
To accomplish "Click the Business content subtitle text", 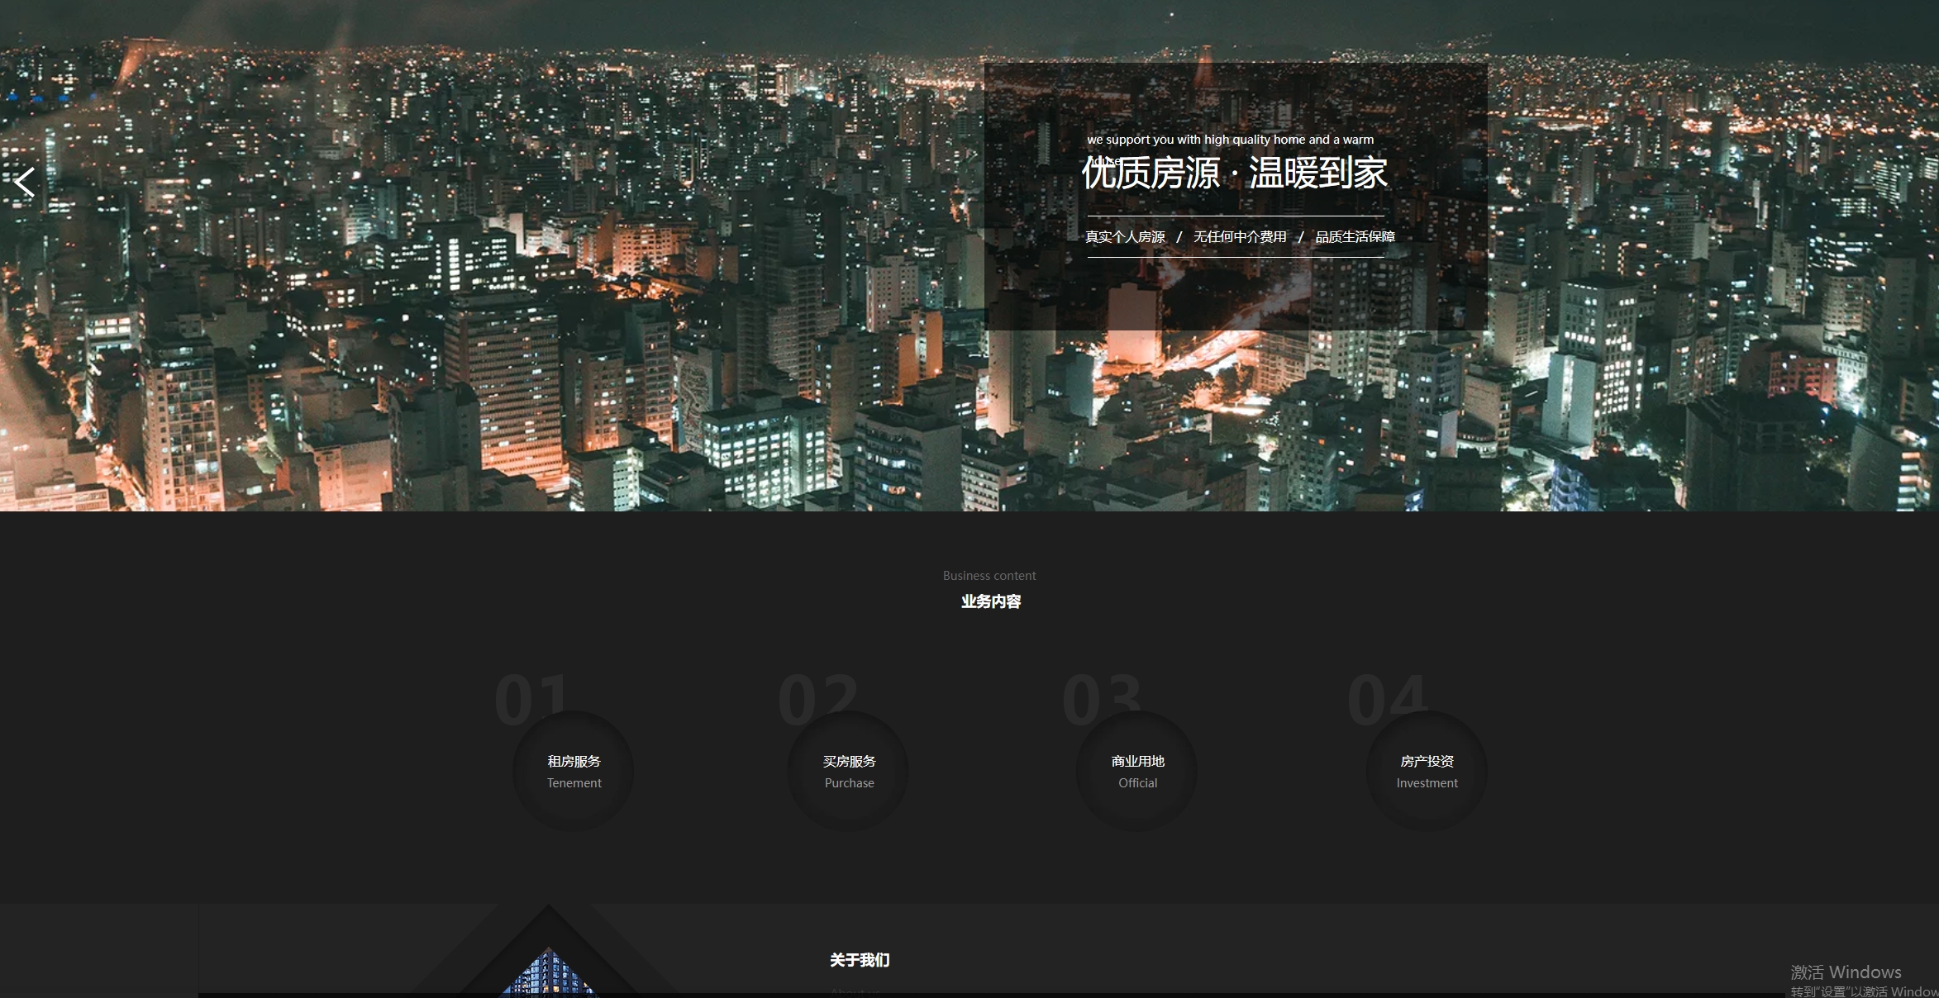I will click(x=989, y=575).
